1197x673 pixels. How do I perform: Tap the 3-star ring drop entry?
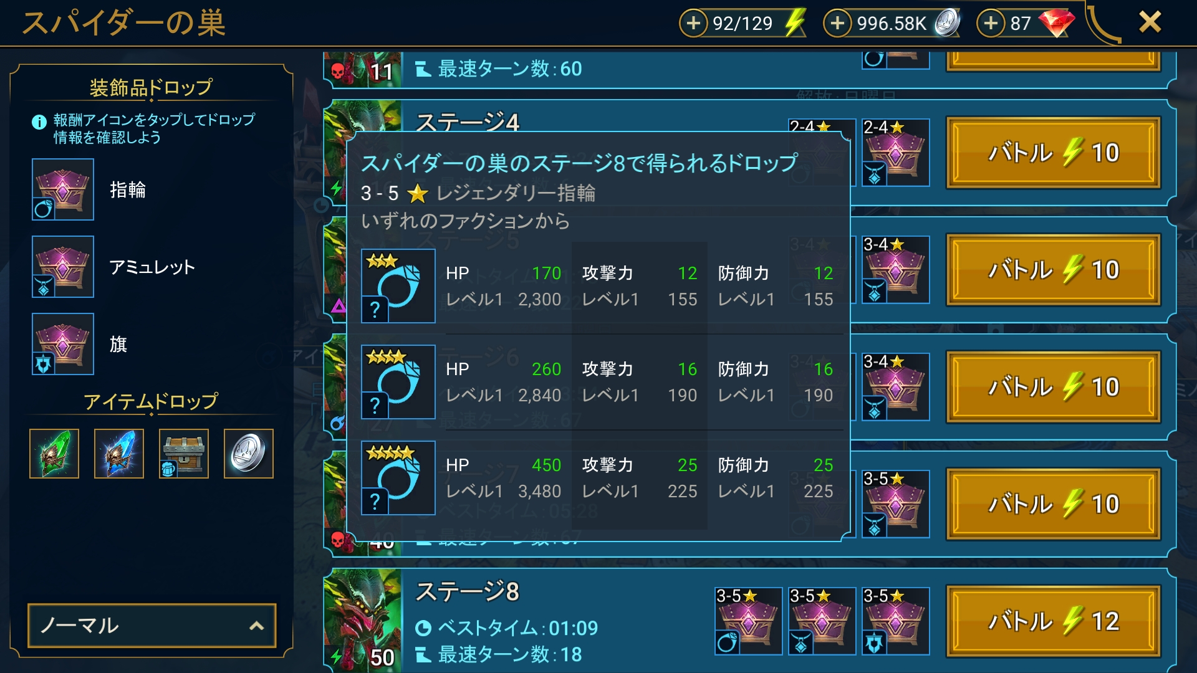pyautogui.click(x=398, y=286)
